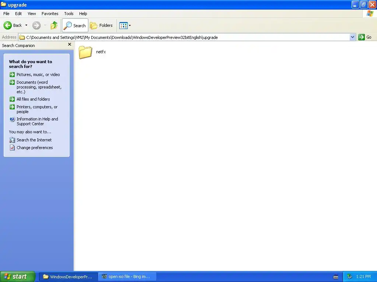
Task: Toggle the Folders pane button
Action: (x=101, y=25)
